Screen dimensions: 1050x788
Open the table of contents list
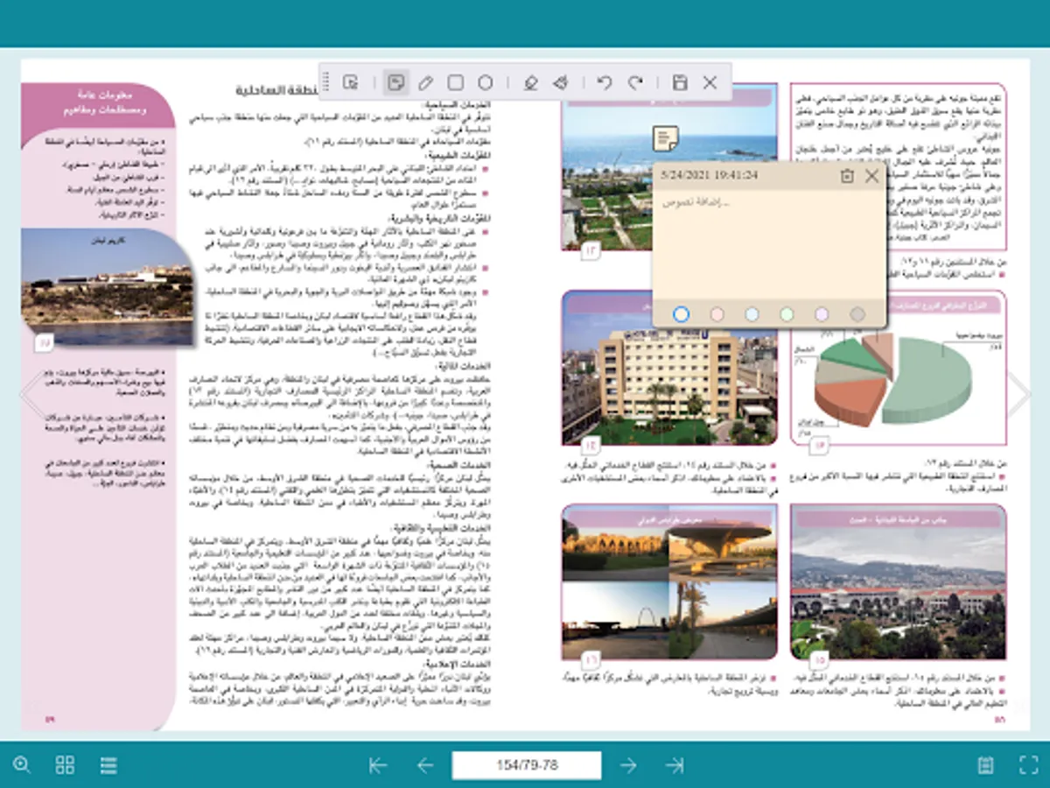[x=108, y=765]
